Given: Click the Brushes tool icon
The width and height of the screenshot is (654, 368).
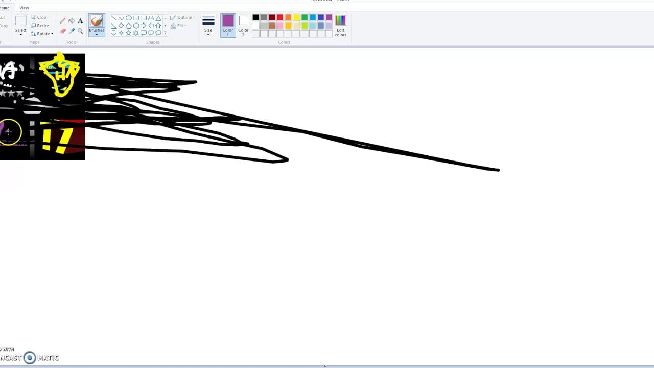Looking at the screenshot, I should (x=97, y=21).
